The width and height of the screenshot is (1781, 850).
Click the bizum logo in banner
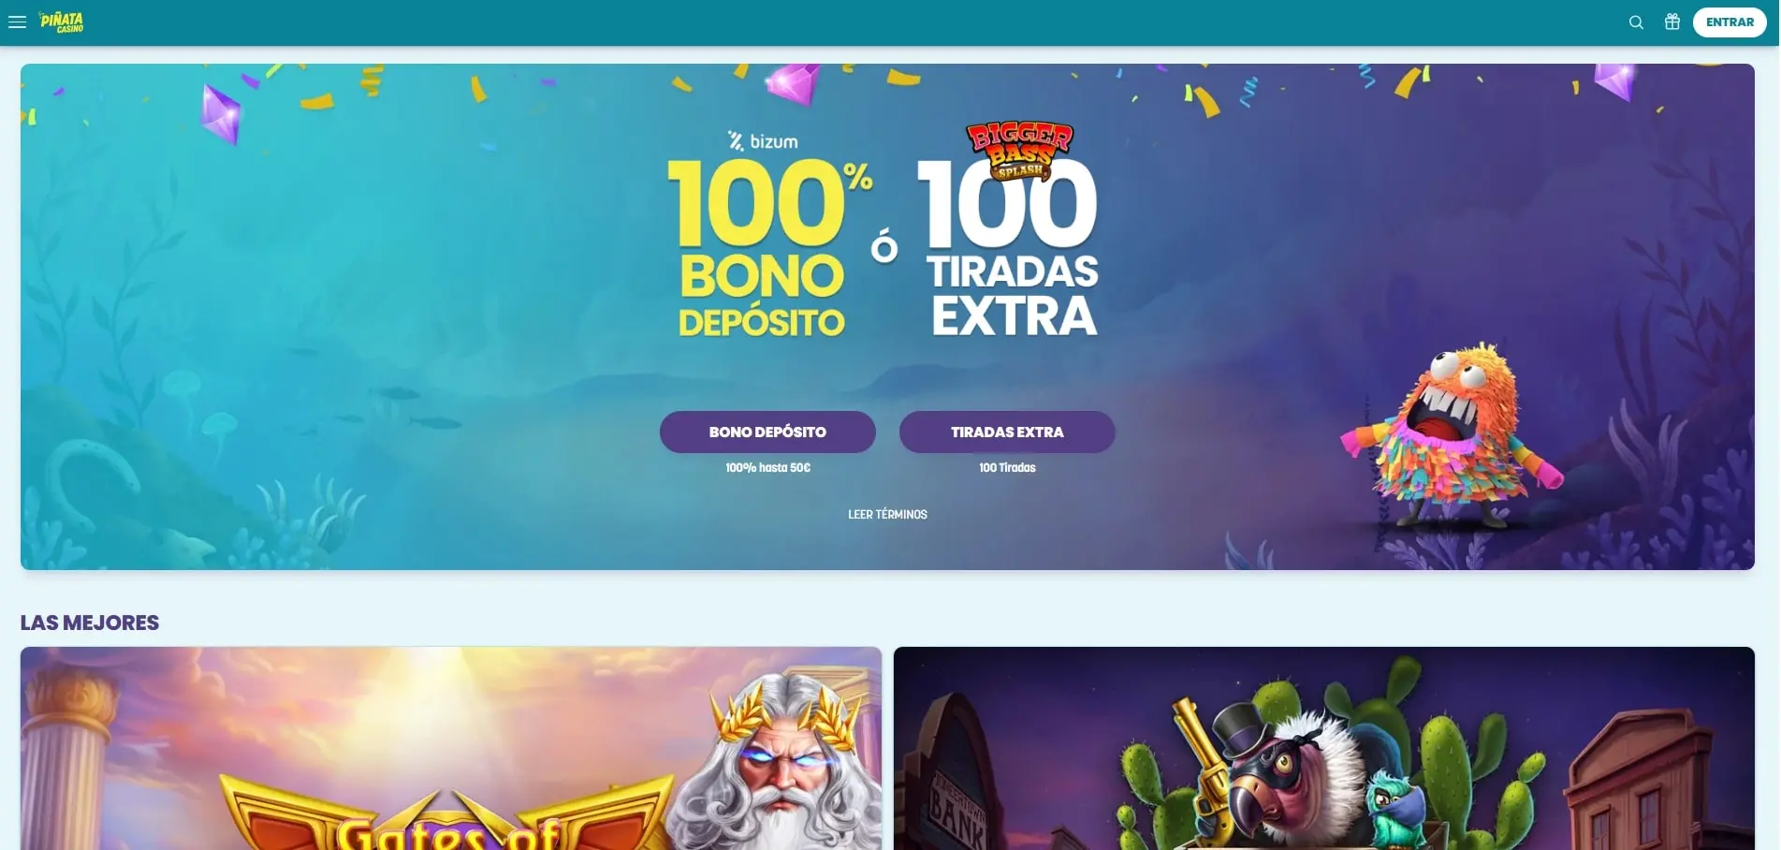point(763,141)
